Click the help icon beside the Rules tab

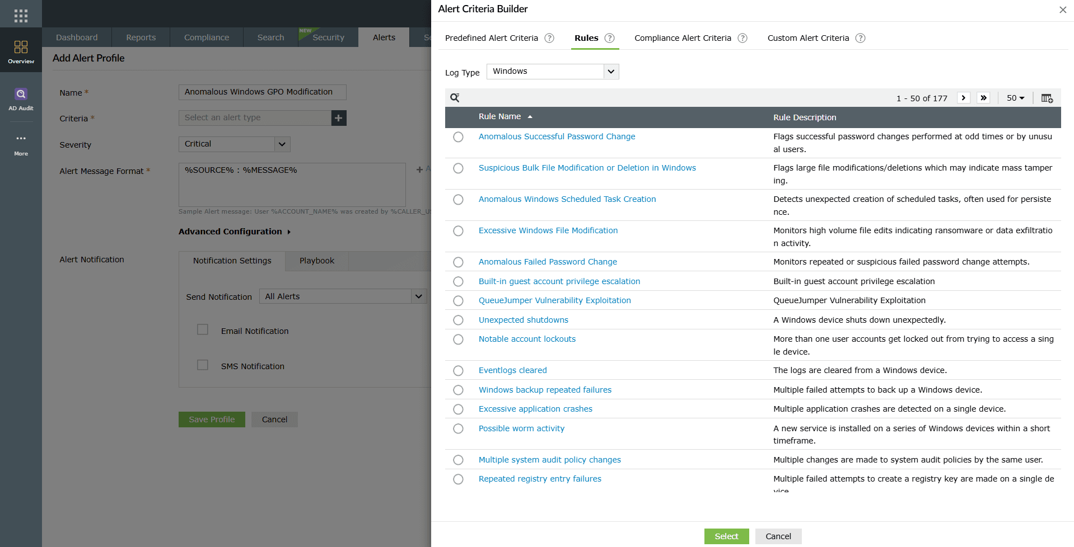point(610,38)
